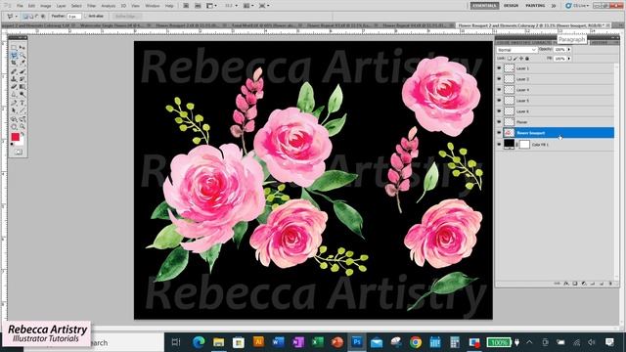The height and width of the screenshot is (352, 626).
Task: Reset default foreground and background colors
Action: point(13,144)
